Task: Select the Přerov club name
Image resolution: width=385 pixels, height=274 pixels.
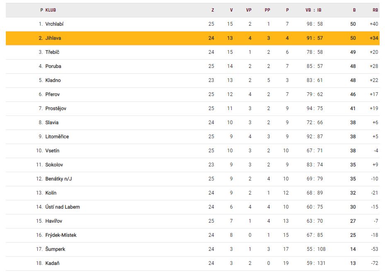Action: [x=53, y=94]
